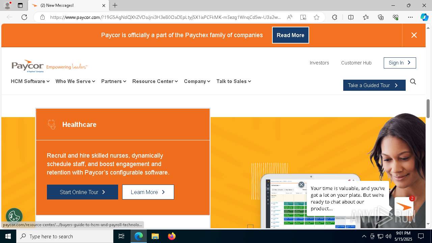This screenshot has height=243, width=432.
Task: Click the browser address bar URL
Action: tap(165, 17)
